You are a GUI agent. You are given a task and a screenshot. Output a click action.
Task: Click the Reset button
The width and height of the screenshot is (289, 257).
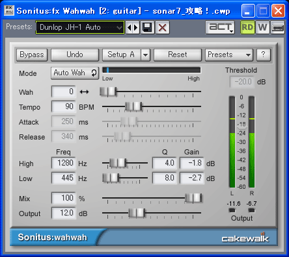pyautogui.click(x=178, y=55)
